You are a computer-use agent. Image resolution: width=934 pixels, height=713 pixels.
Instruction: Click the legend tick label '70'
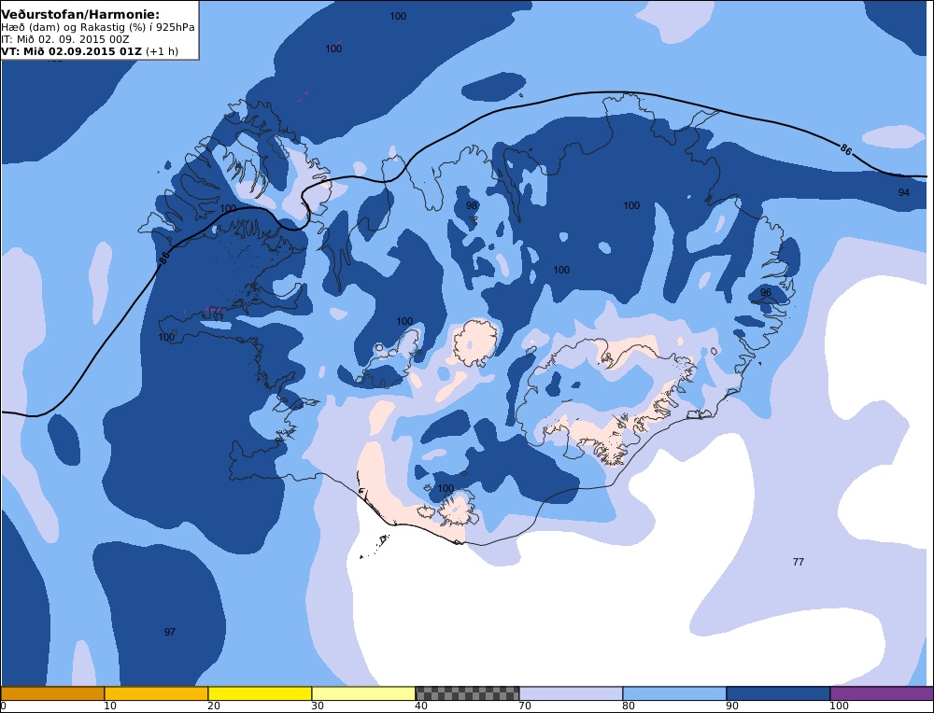pos(525,706)
